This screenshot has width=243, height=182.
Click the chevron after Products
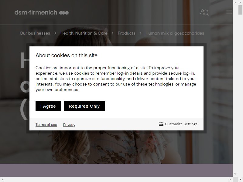(140, 33)
